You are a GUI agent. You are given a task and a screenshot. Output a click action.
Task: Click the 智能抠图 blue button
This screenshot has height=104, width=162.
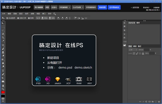coord(102,7)
